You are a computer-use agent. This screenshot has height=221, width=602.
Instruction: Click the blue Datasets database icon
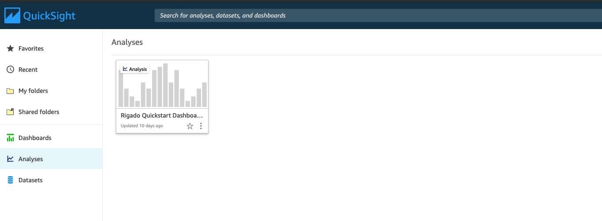11,180
